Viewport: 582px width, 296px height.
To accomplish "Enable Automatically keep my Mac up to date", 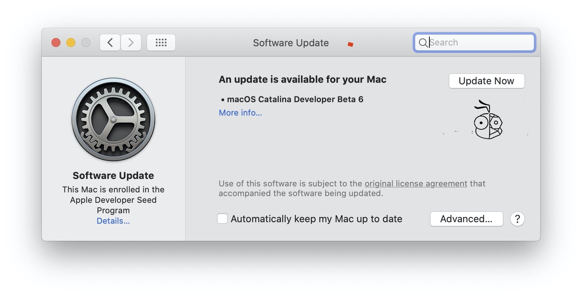I will point(222,218).
